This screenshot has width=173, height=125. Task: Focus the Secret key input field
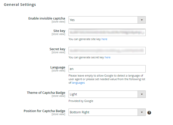(x=107, y=51)
